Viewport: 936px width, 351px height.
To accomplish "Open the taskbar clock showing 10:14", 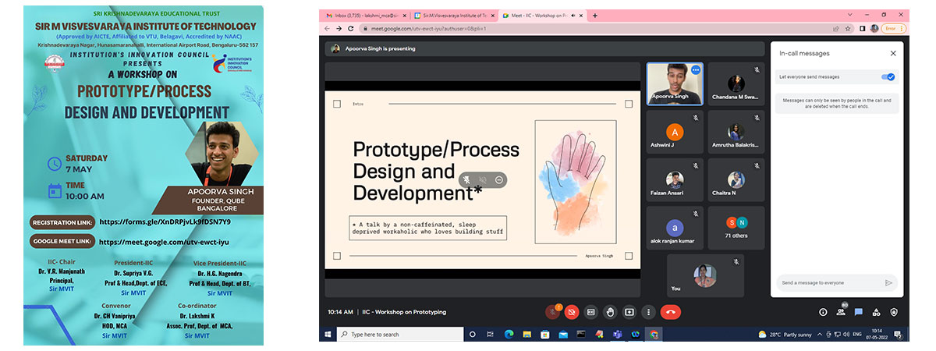I will click(876, 334).
